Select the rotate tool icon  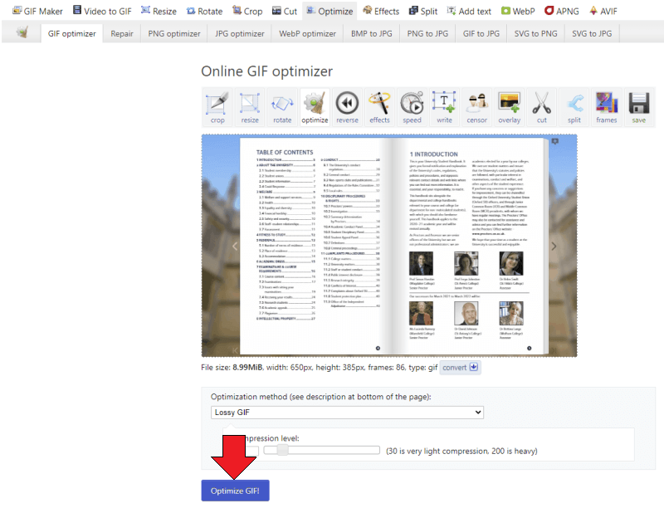282,108
